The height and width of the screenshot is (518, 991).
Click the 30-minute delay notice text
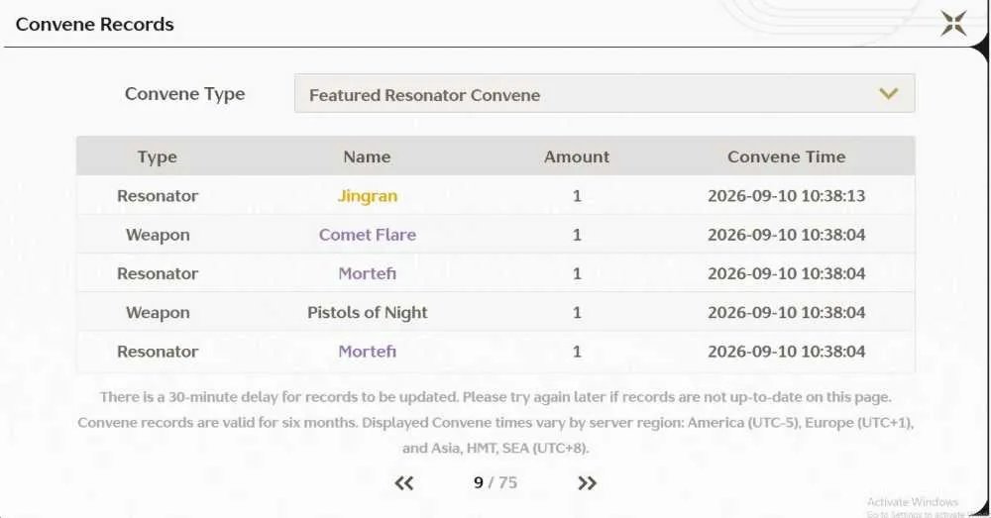(x=495, y=397)
